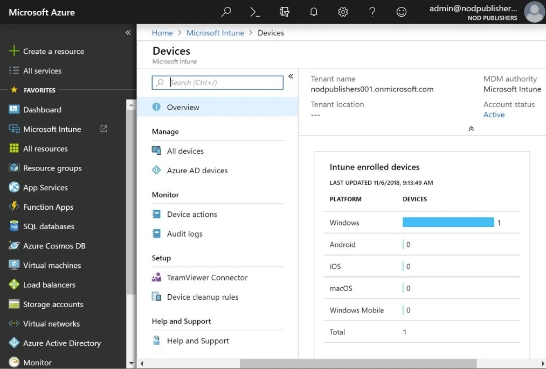Click the Device cleanup rules icon
The height and width of the screenshot is (369, 546).
point(156,297)
